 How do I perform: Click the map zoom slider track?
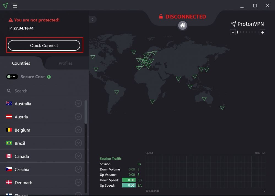248,32
